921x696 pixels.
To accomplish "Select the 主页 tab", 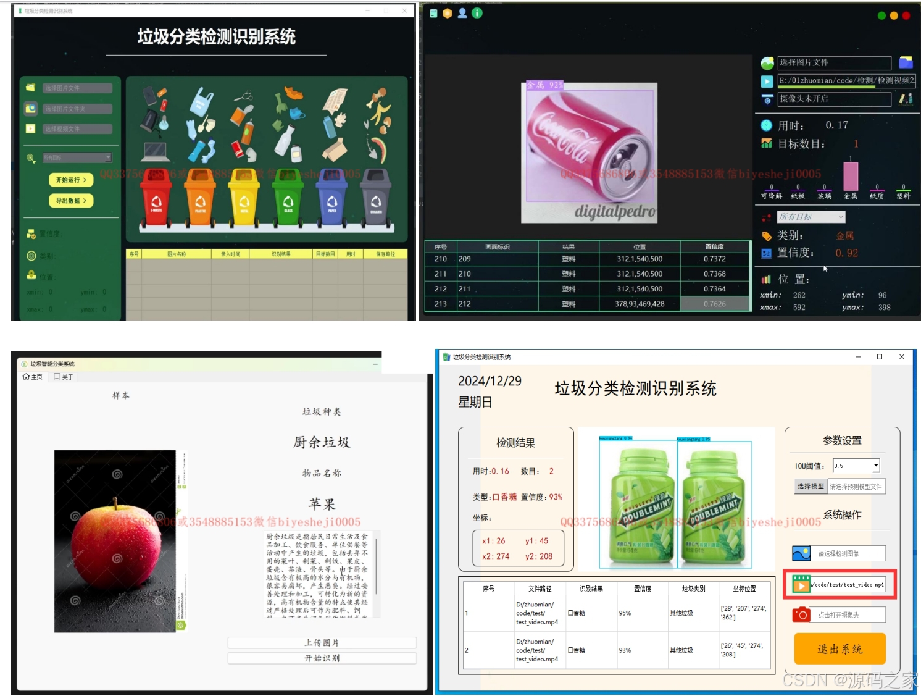I will point(32,376).
